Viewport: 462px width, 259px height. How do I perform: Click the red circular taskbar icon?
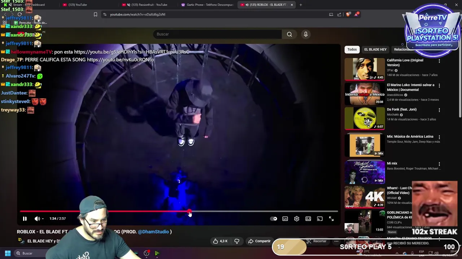[147, 253]
